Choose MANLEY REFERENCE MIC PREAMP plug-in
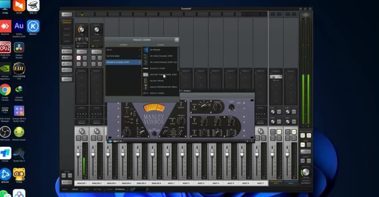This screenshot has width=379, height=197. [163, 87]
